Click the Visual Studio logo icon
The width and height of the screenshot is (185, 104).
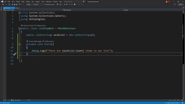tap(2, 1)
